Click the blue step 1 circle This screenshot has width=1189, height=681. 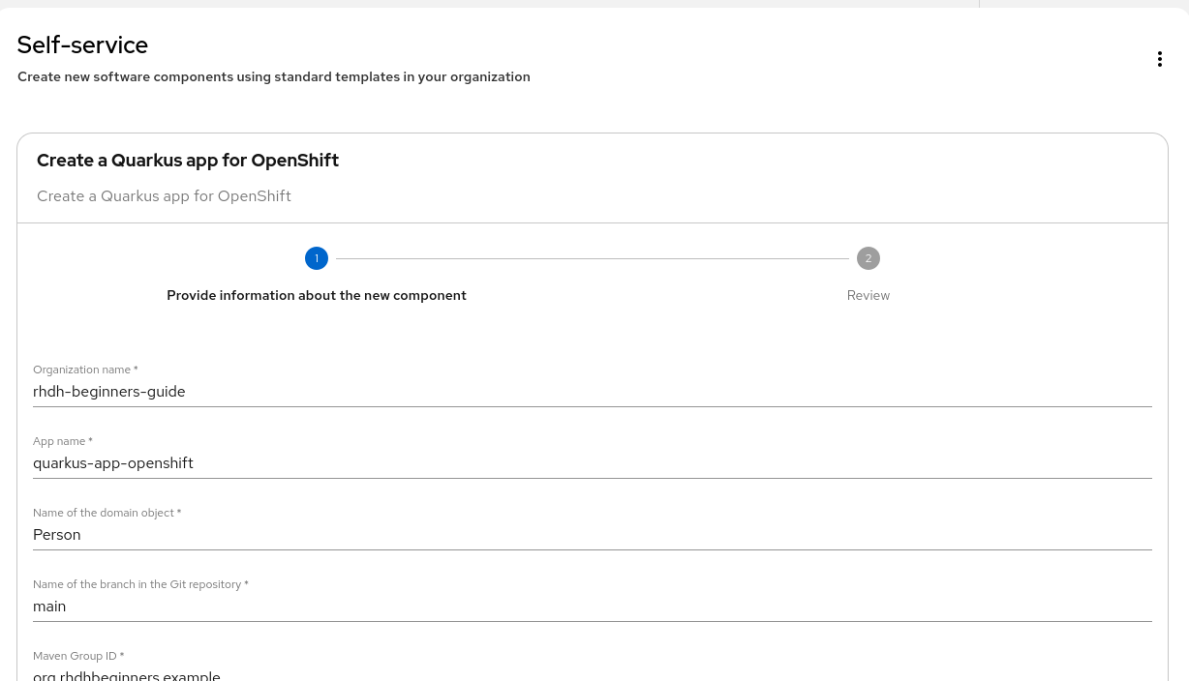(317, 258)
